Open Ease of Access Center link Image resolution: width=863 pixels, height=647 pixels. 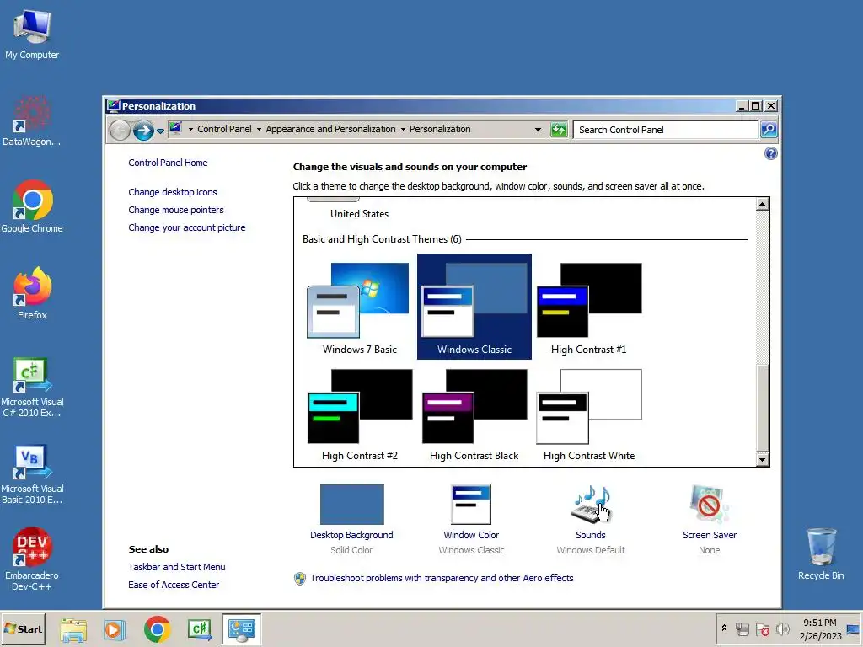pos(174,585)
